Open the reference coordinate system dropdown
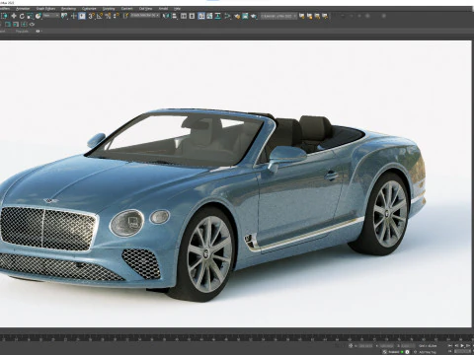474x355 pixels. (51, 16)
